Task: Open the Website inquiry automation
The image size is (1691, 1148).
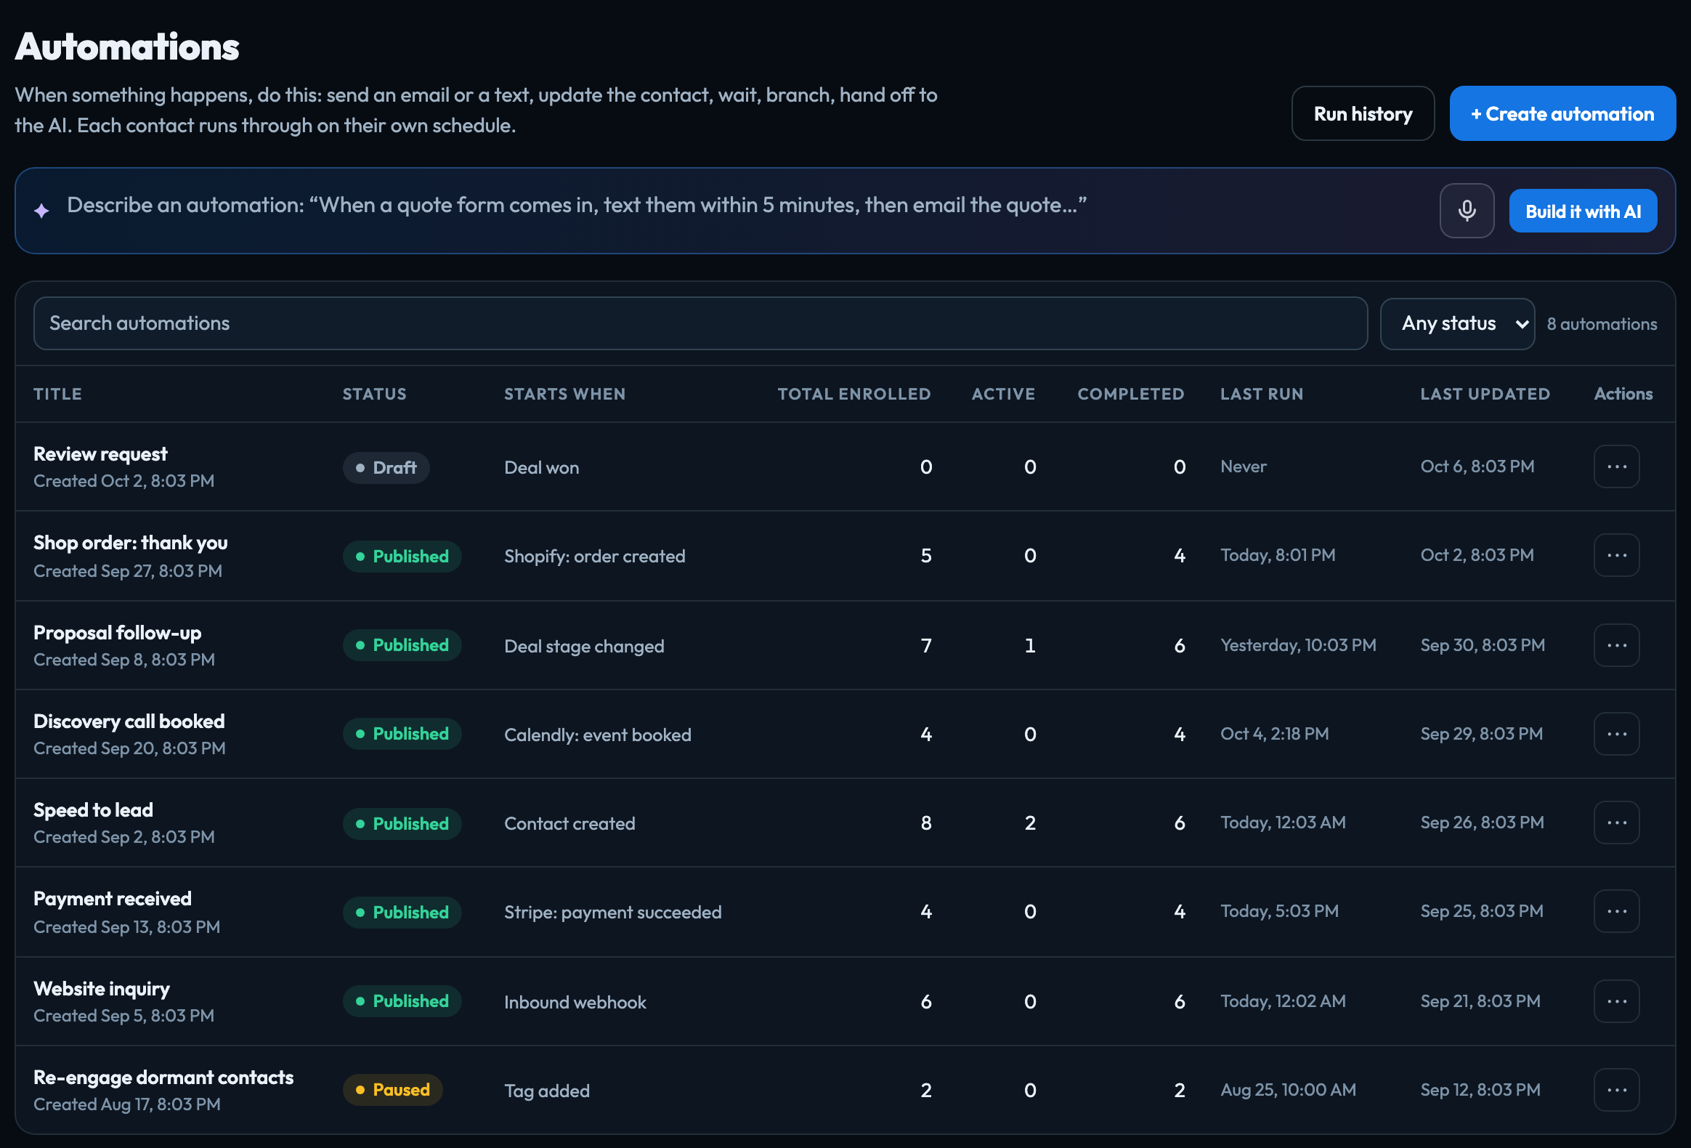Action: (101, 990)
